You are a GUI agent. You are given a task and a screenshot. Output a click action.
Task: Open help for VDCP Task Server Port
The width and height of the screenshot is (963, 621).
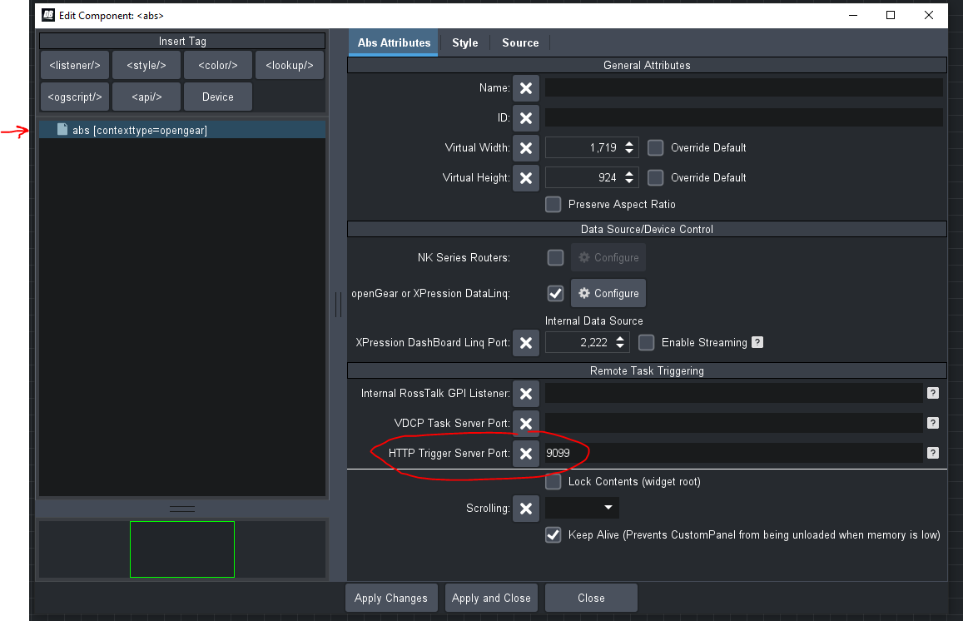pyautogui.click(x=933, y=423)
